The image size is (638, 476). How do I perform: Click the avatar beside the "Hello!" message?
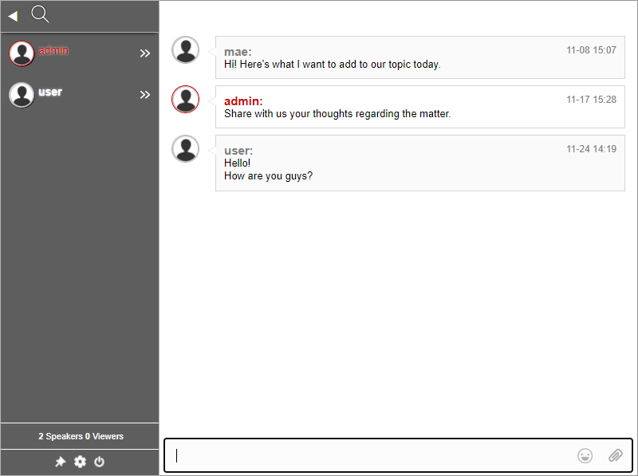(186, 149)
